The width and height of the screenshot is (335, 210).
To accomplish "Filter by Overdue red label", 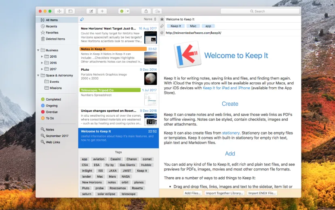I will [x=57, y=112].
